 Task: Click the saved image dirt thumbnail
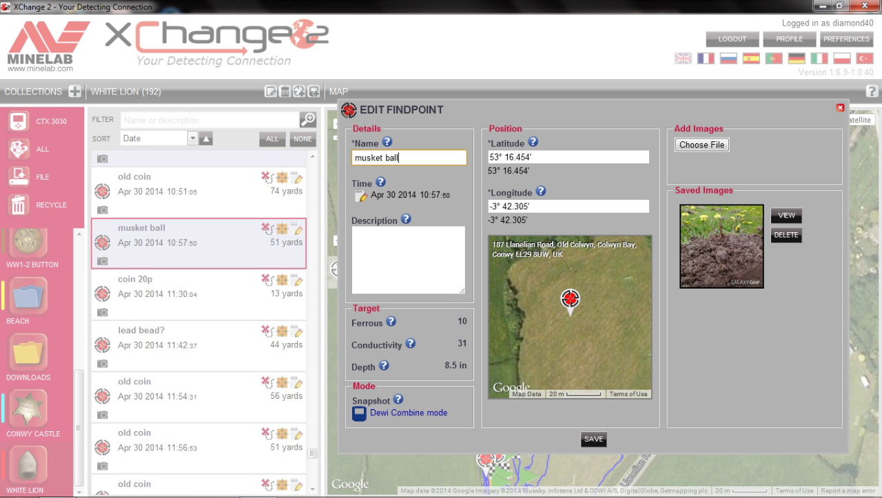[721, 246]
